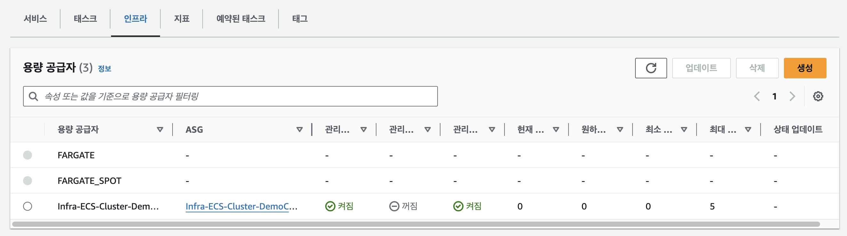Screen dimensions: 847x236
Task: Click the 꺼짐 disabled status icon
Action: (394, 206)
